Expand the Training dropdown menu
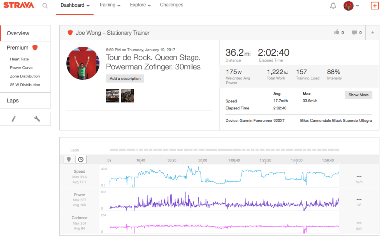The height and width of the screenshot is (241, 383). point(109,5)
